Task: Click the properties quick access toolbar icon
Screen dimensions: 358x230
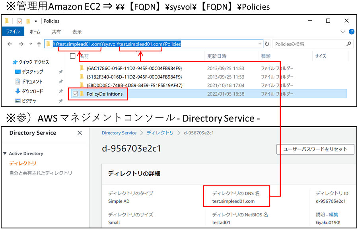Action: (x=19, y=21)
